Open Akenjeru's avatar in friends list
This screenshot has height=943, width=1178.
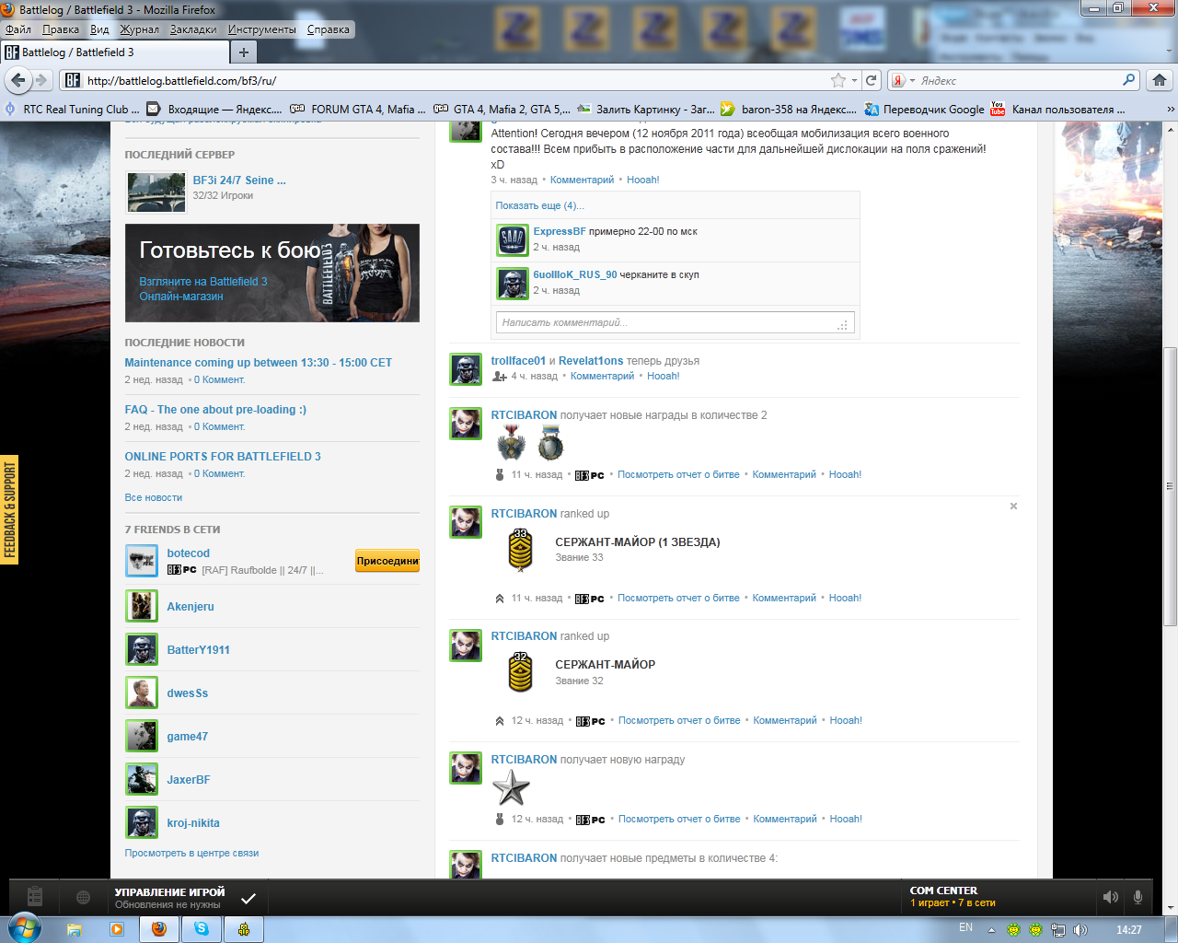142,606
